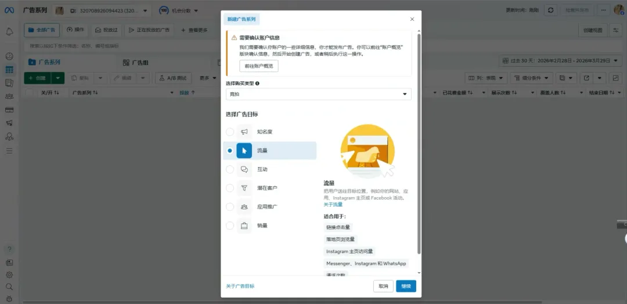Switch to 正在投放的广告 tab

(x=149, y=30)
